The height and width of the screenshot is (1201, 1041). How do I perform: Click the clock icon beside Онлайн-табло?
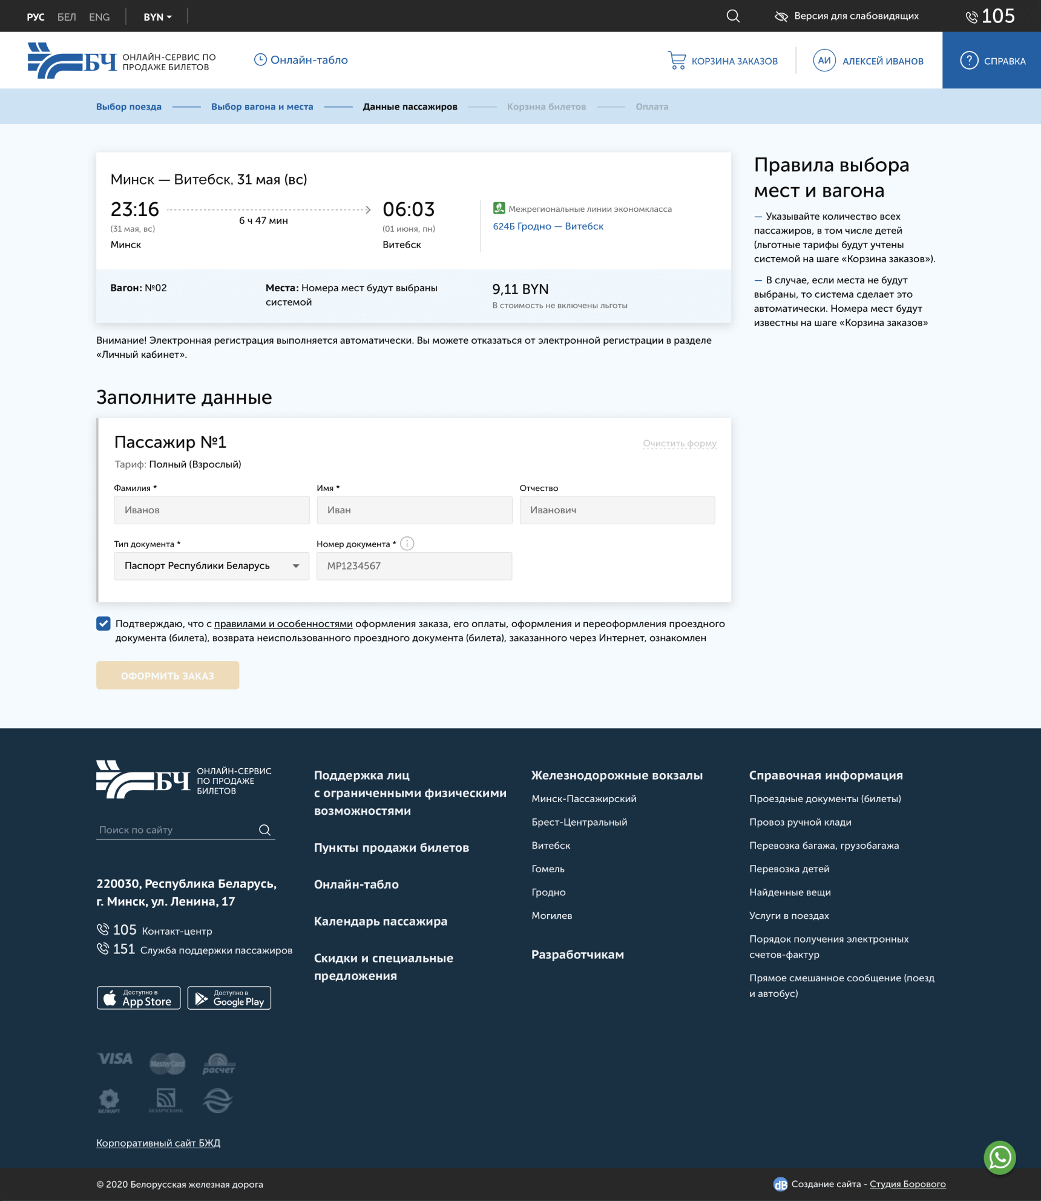coord(260,60)
